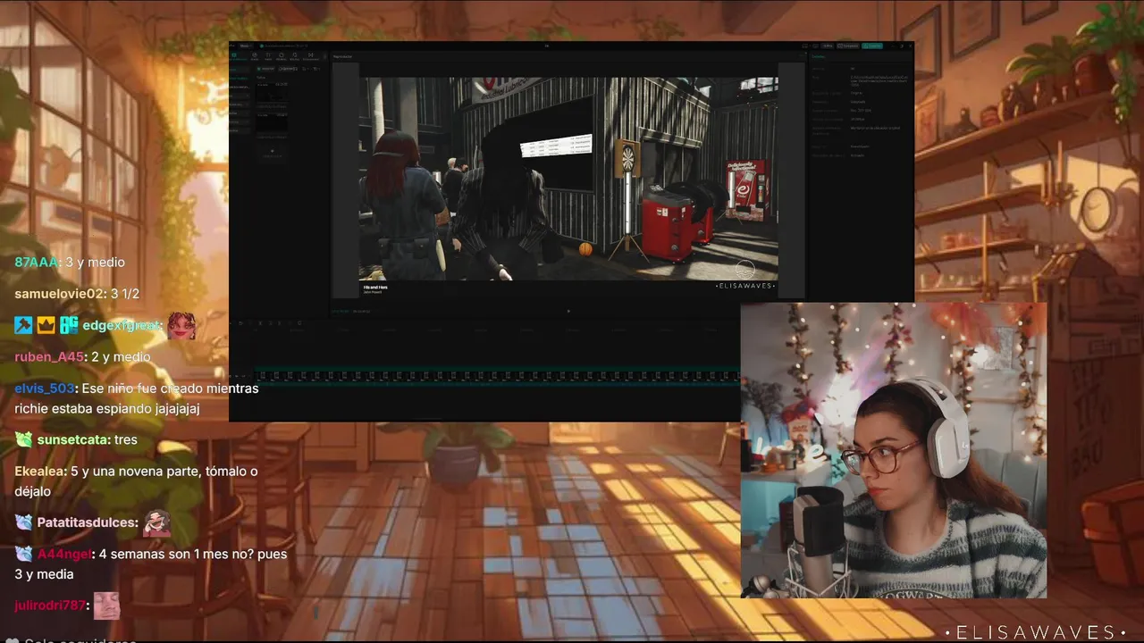Click the preview video frame in Reproductor
Viewport: 1144px width, 643px height.
pyautogui.click(x=568, y=179)
